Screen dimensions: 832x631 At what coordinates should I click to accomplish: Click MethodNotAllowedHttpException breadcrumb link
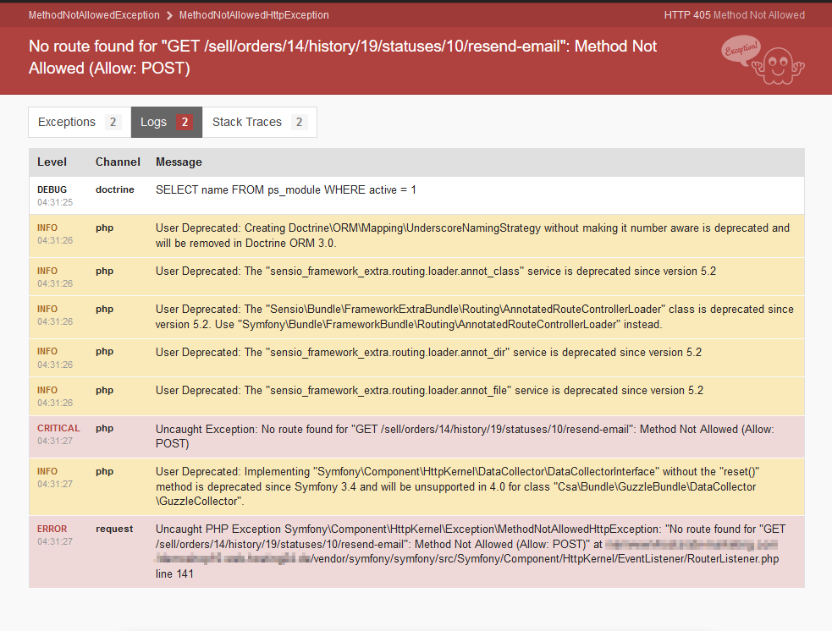pyautogui.click(x=254, y=15)
